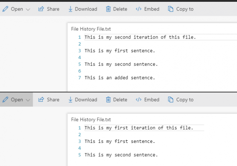This screenshot has height=166, width=237.
Task: Click line number 7 in top preview
Action: pyautogui.click(x=79, y=78)
